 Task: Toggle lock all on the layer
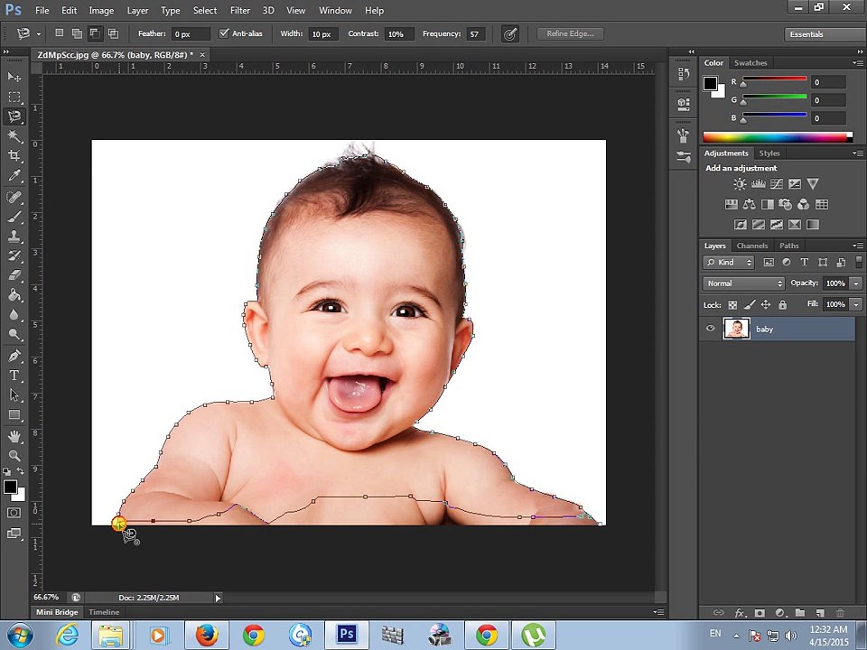tap(782, 304)
